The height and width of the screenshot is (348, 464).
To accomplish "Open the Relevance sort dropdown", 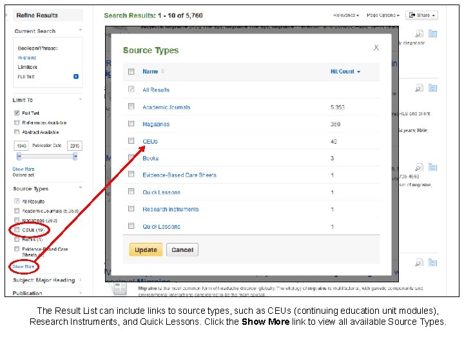I will 346,15.
